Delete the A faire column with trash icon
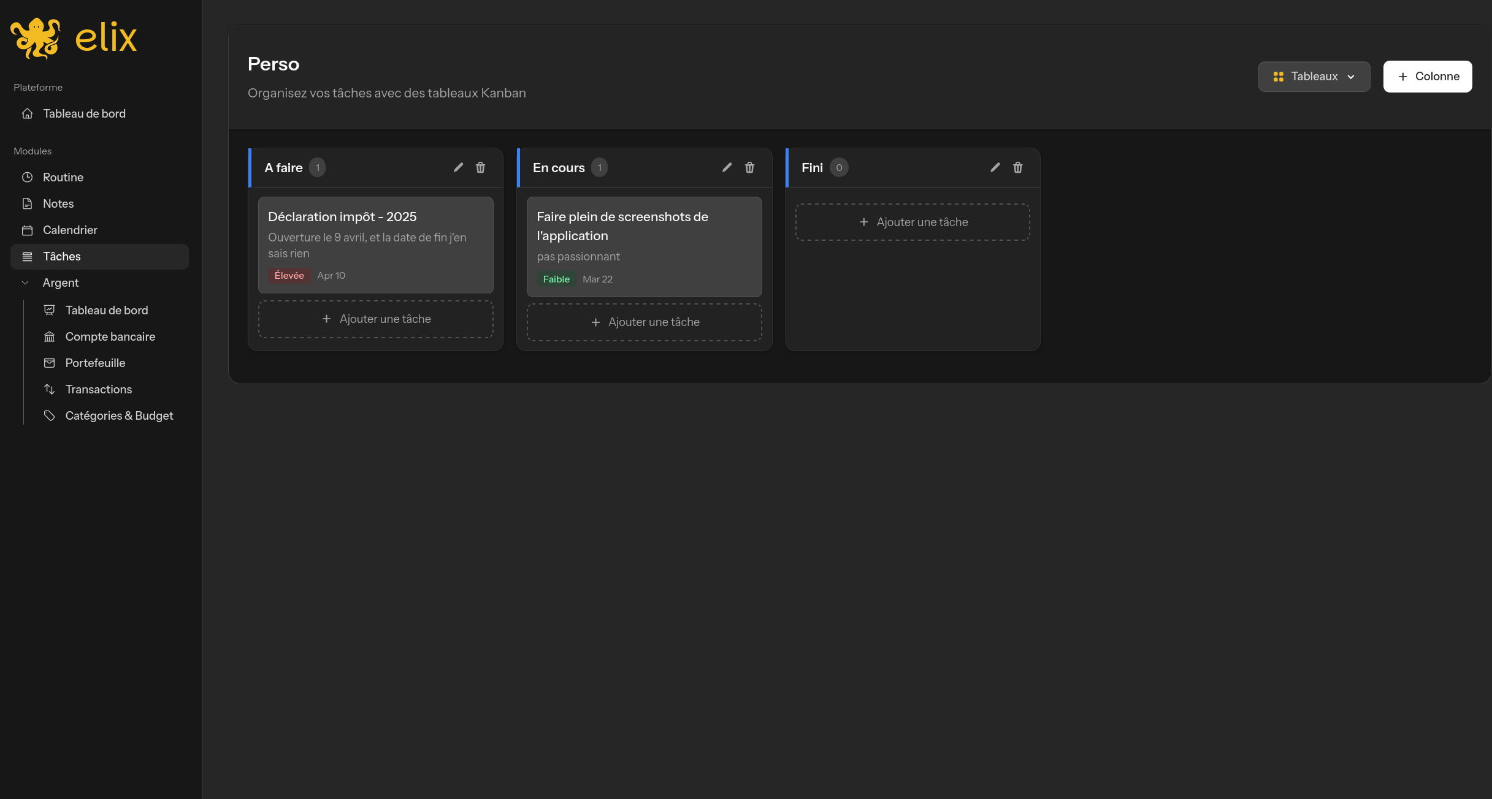The image size is (1492, 799). (481, 167)
